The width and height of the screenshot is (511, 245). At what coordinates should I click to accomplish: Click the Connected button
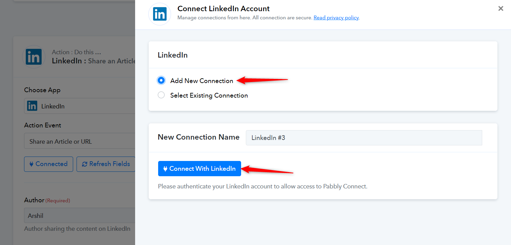coord(48,164)
